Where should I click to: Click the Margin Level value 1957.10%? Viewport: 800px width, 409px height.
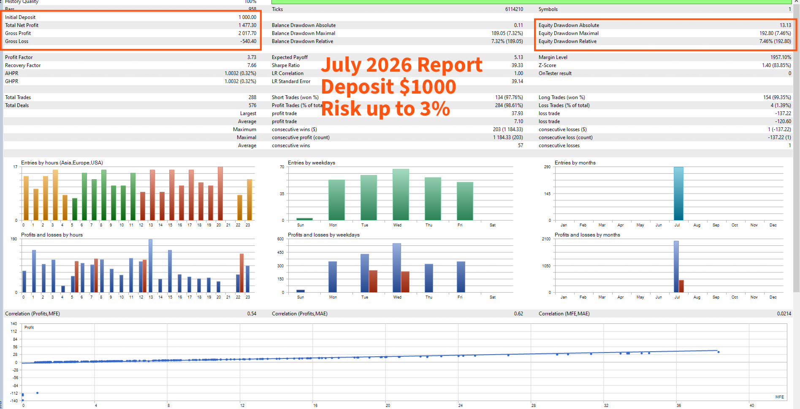tap(781, 57)
